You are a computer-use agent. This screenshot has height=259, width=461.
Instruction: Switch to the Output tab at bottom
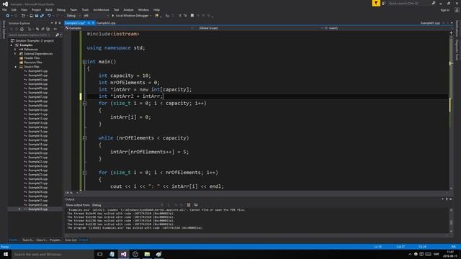(84, 240)
